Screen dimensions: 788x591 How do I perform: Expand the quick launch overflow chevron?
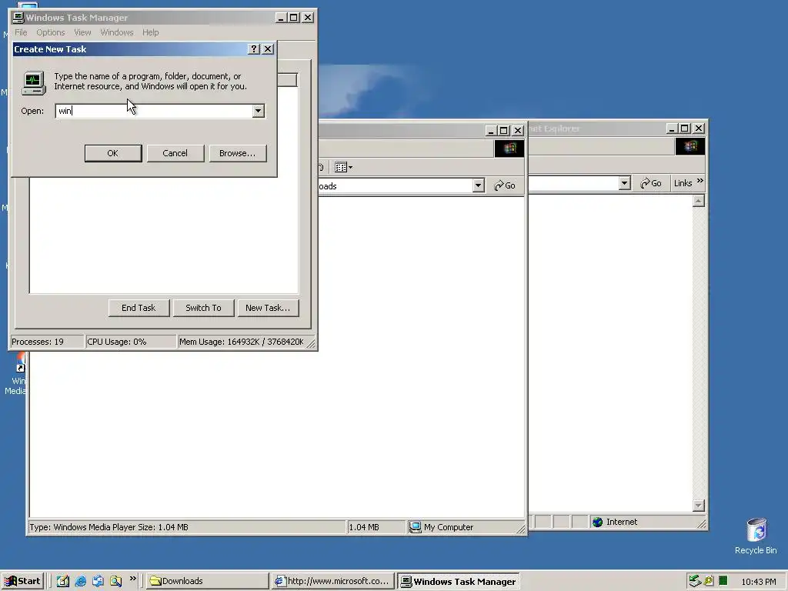[x=132, y=579]
